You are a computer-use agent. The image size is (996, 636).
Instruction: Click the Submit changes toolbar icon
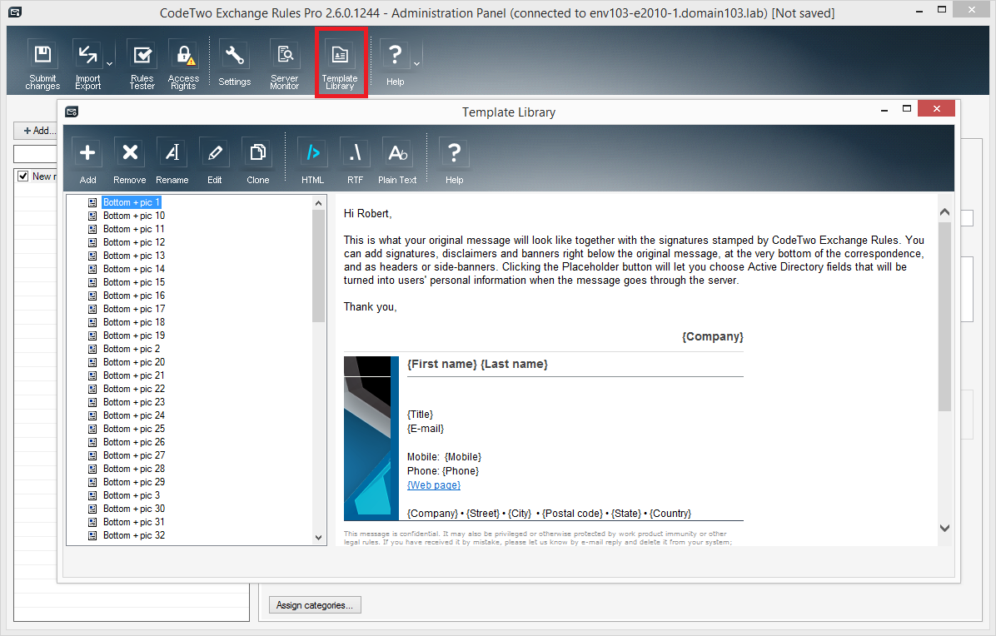click(x=42, y=64)
